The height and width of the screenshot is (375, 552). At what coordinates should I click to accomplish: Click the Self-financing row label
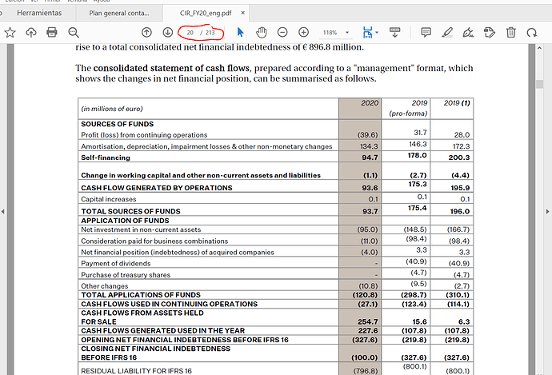[106, 158]
